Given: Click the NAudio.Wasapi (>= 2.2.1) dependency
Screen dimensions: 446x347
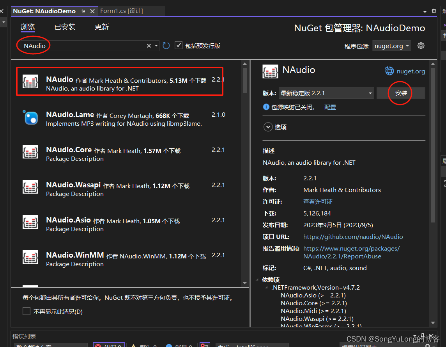Looking at the screenshot, I should point(317,319).
